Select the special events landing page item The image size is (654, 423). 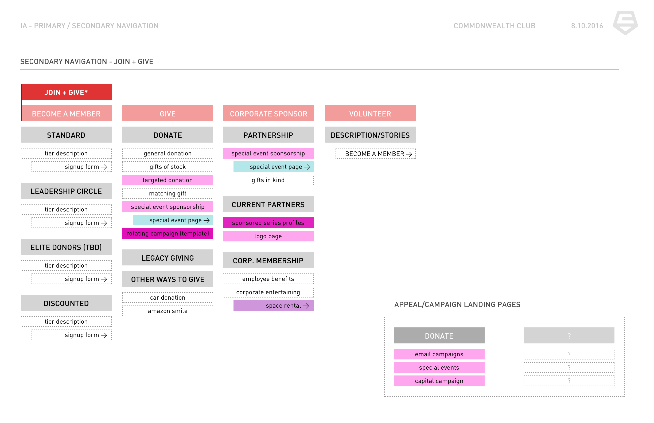tap(439, 367)
